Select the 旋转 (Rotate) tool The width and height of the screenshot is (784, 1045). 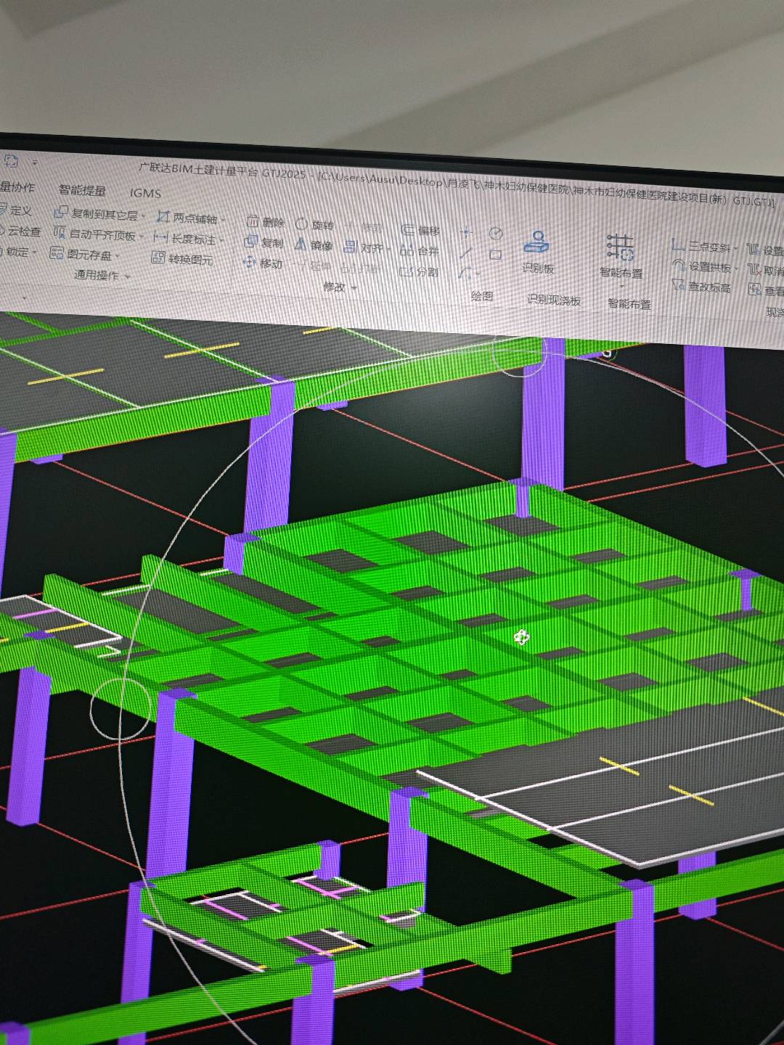click(x=314, y=225)
